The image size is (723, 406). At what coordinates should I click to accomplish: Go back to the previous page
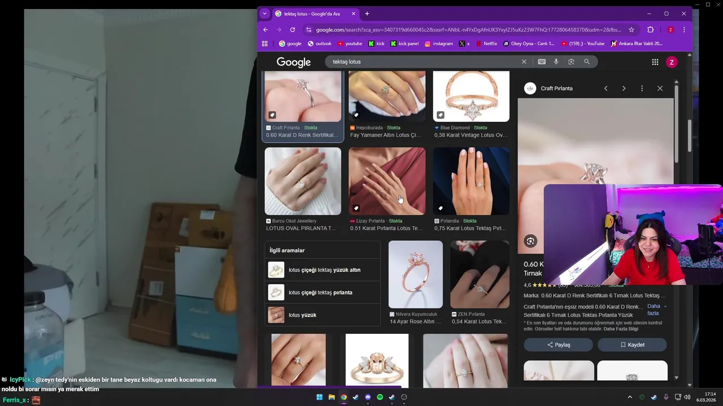265,30
